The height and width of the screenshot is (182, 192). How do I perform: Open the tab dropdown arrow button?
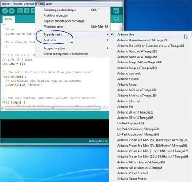116,19
